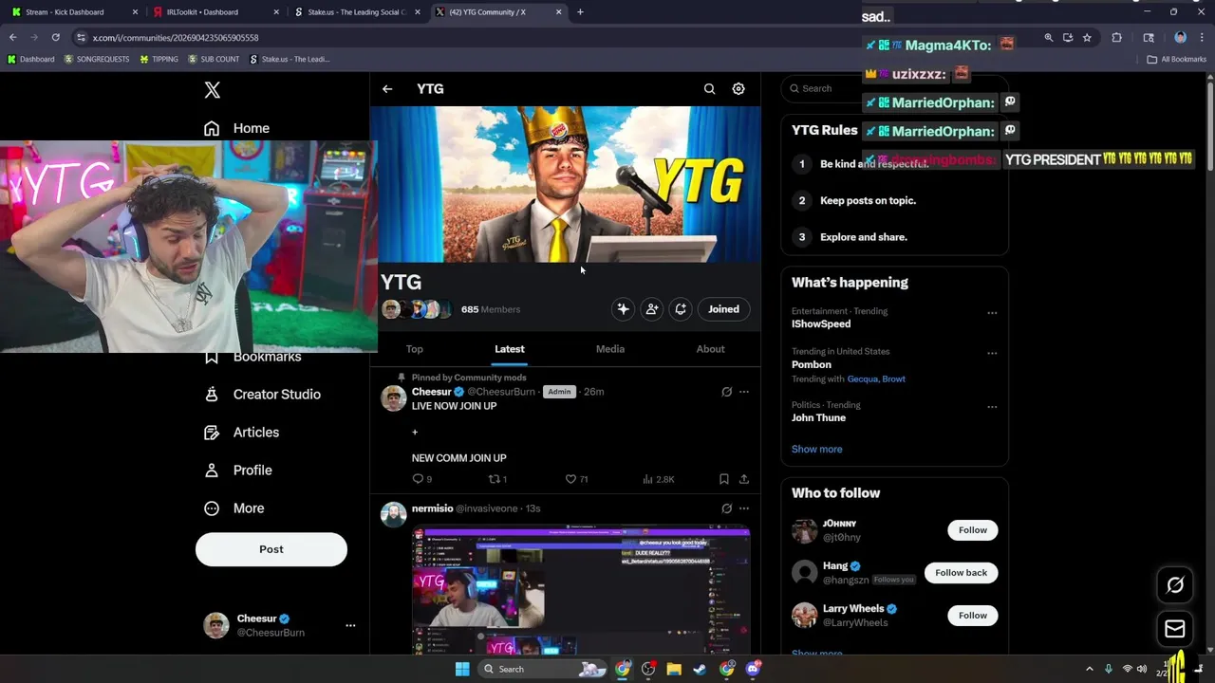Expand All Bookmarks folder
The image size is (1215, 683).
pos(1177,59)
